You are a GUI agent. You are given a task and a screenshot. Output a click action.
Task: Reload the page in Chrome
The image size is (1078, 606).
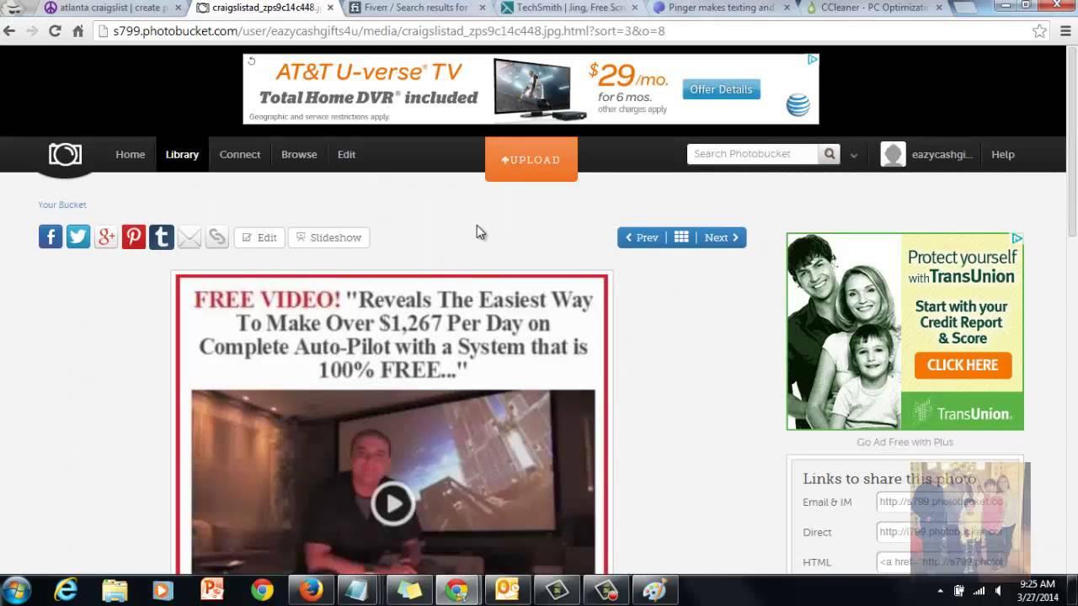coord(55,31)
